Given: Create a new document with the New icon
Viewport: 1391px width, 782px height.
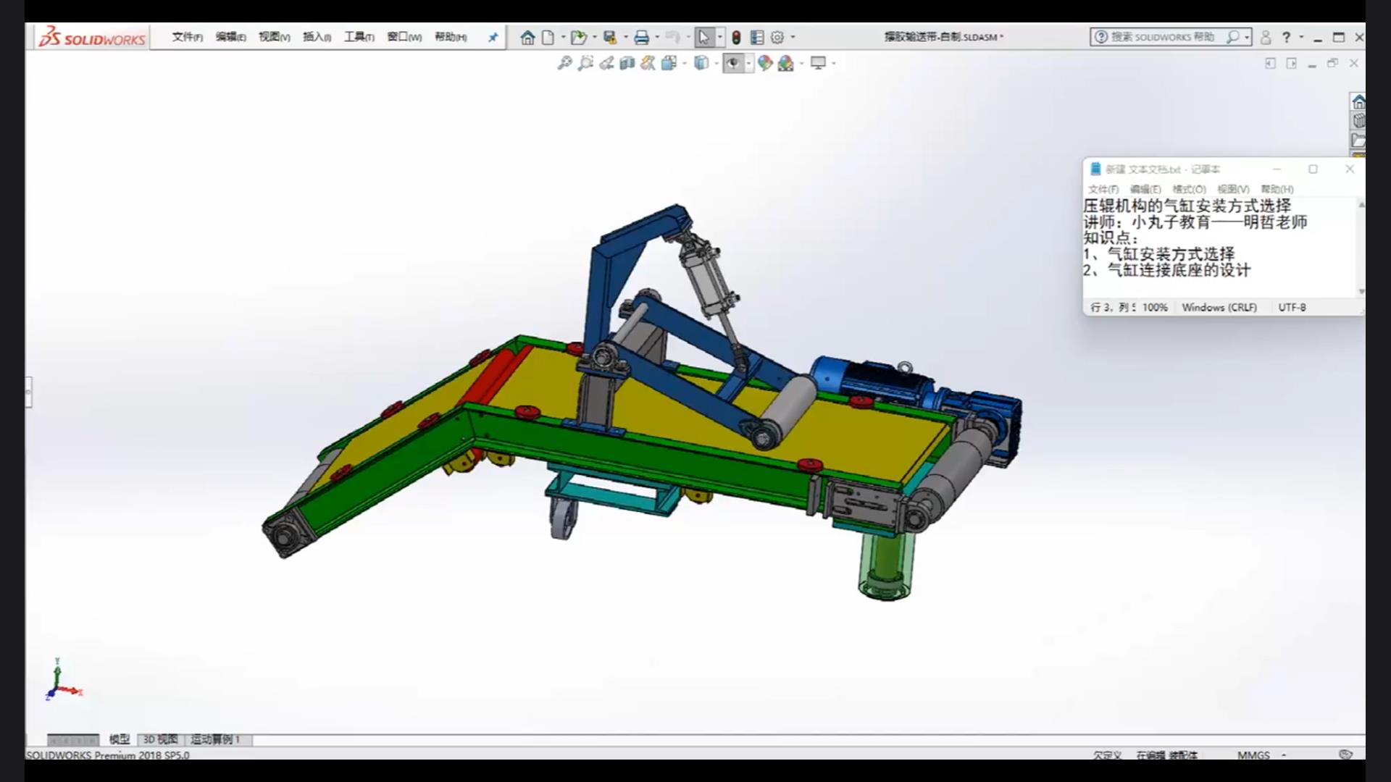Looking at the screenshot, I should point(548,38).
